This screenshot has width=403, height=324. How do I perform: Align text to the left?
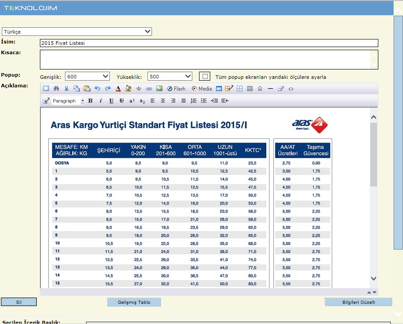tap(153, 101)
